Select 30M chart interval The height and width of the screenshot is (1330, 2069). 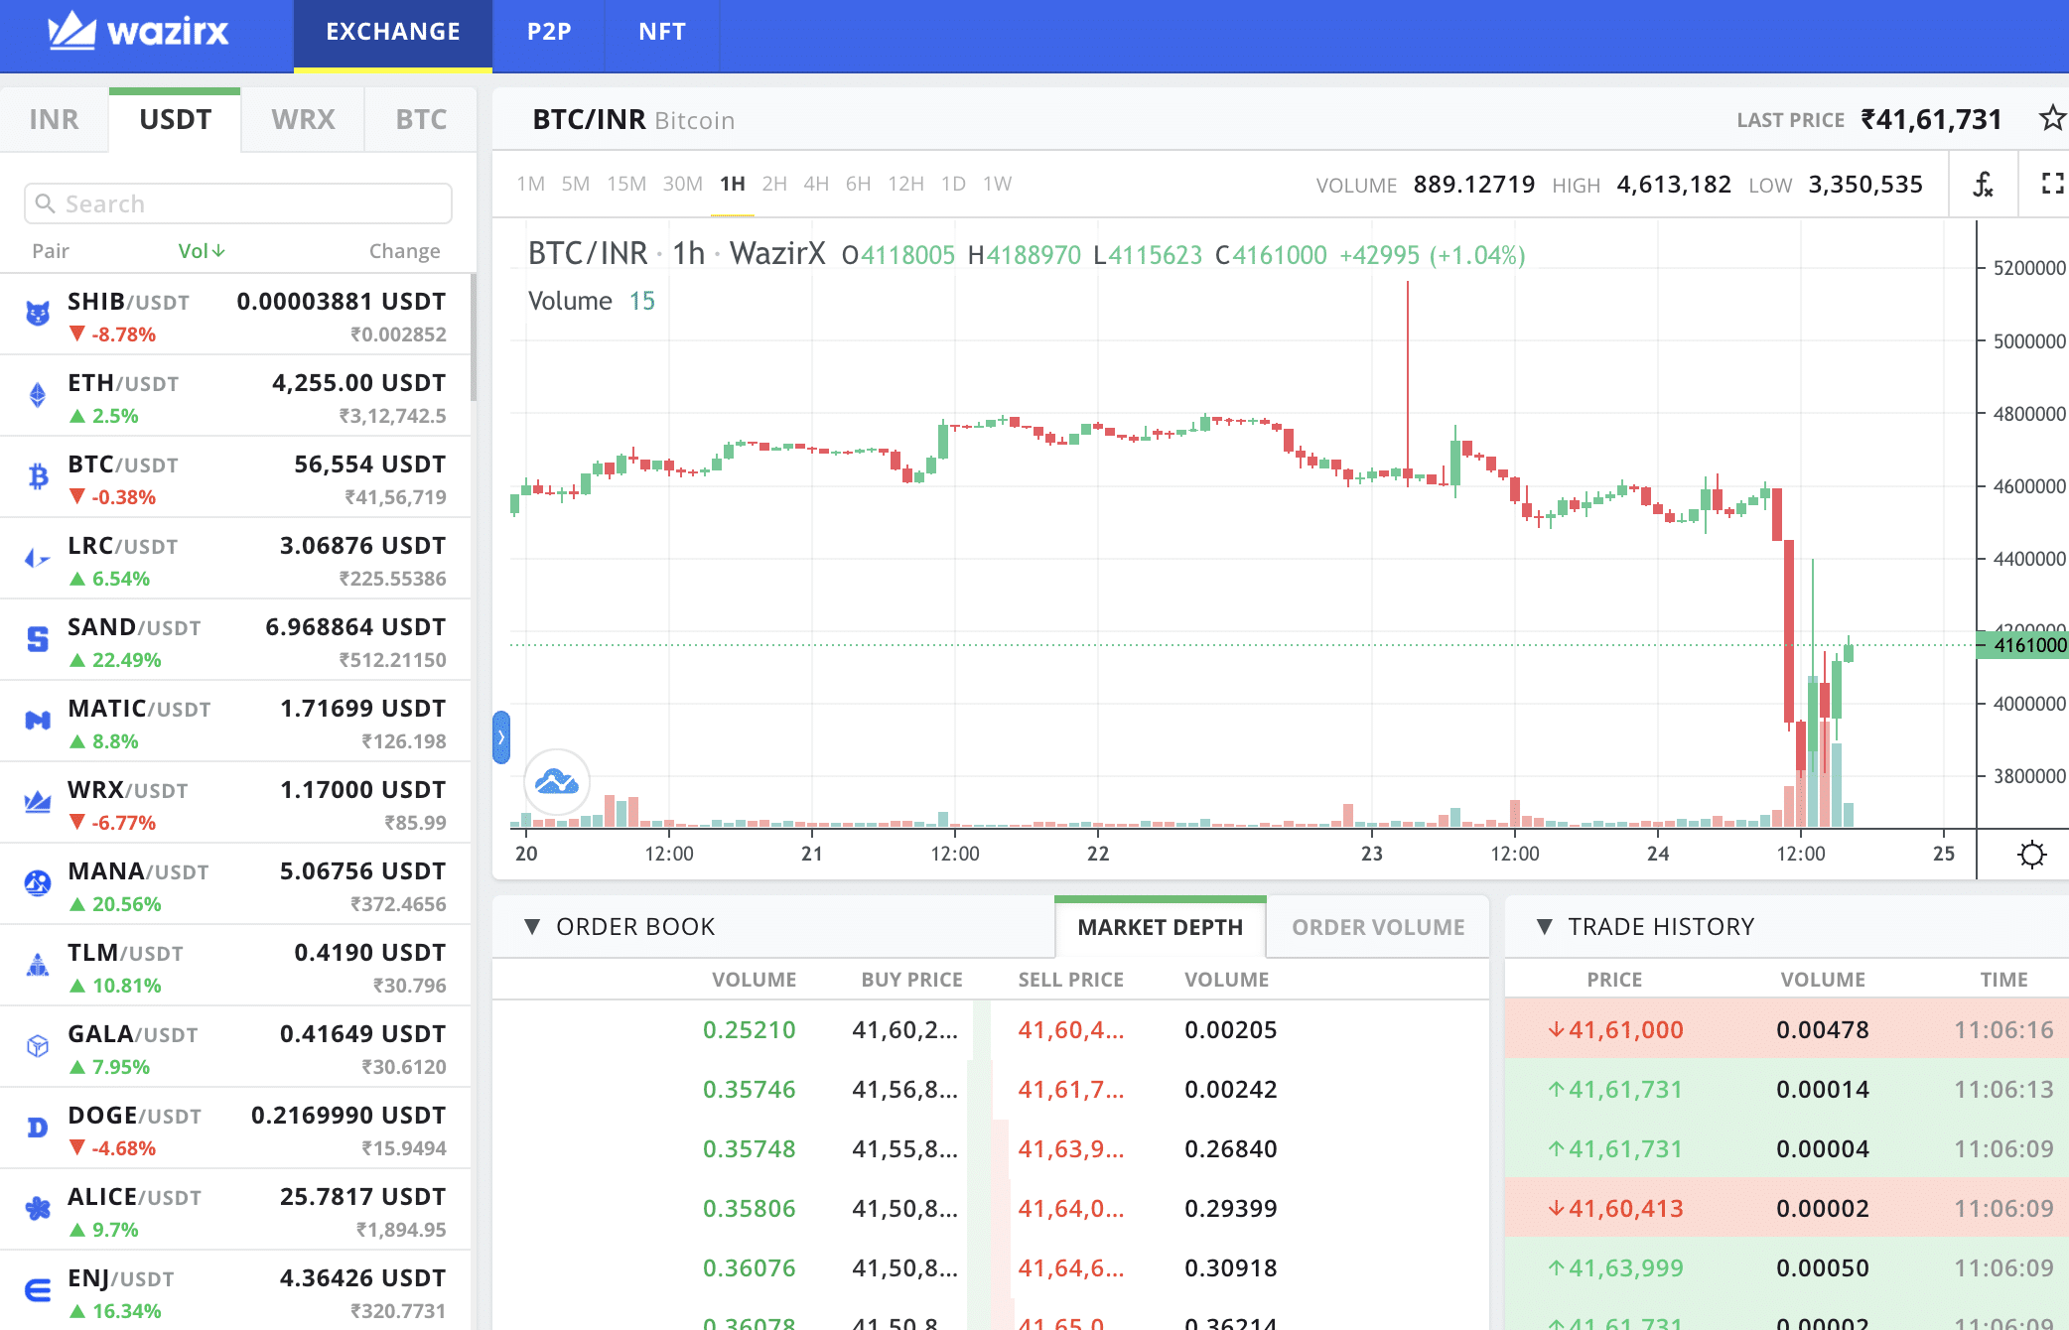coord(682,184)
